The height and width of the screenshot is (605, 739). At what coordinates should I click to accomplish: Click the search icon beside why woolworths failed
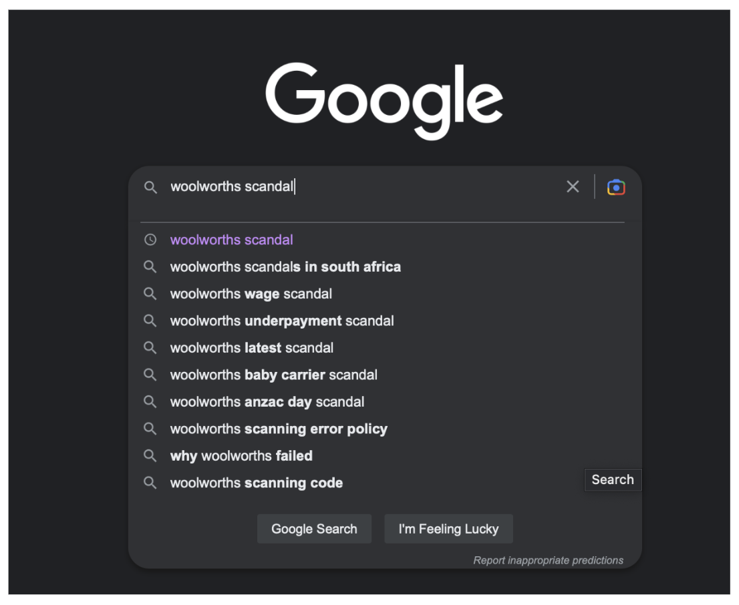tap(150, 455)
